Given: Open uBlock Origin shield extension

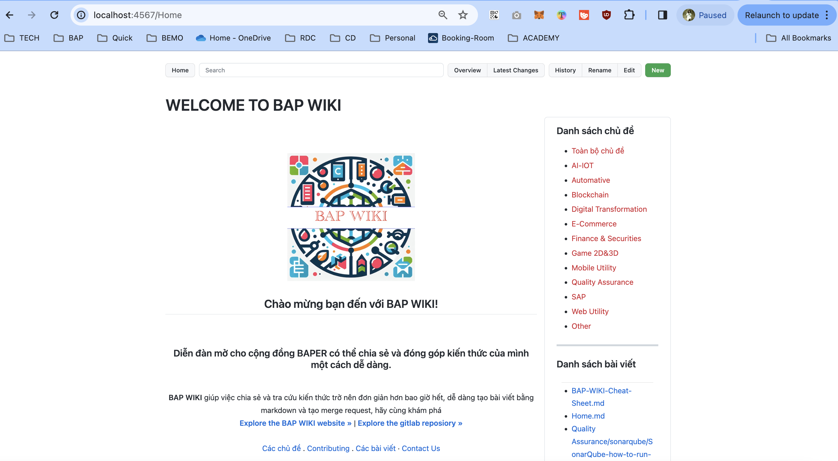Looking at the screenshot, I should 607,15.
